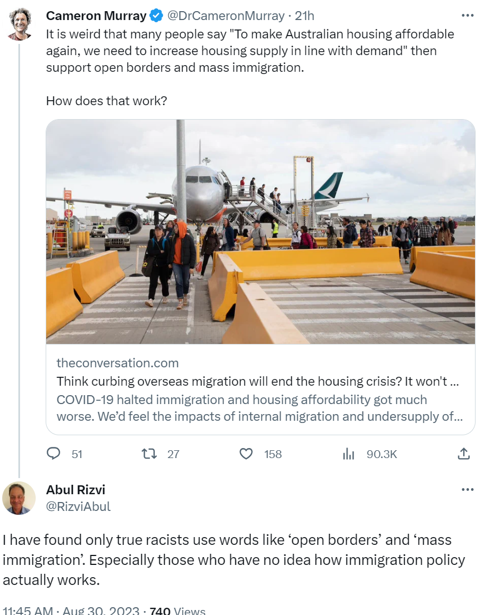This screenshot has height=615, width=480.
Task: Click the Abul Rizvi display name
Action: click(75, 490)
